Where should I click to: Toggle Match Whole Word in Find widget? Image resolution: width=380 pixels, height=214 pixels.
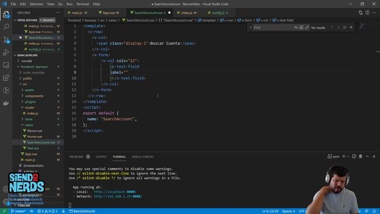301,27
